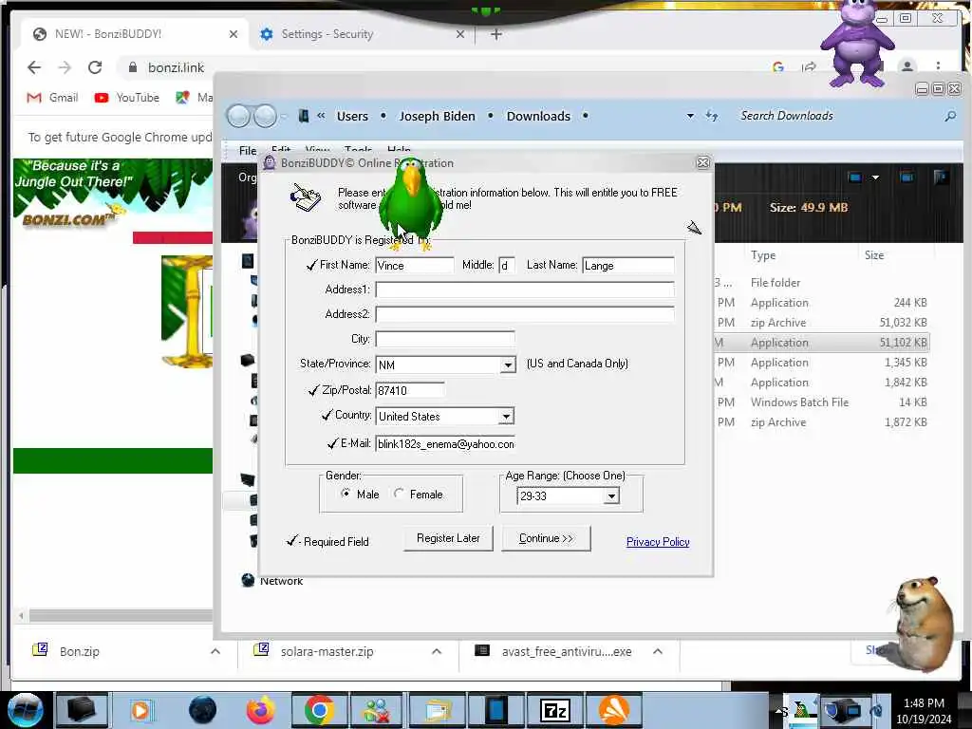Viewport: 972px width, 729px height.
Task: Open the Country dropdown
Action: tap(506, 417)
